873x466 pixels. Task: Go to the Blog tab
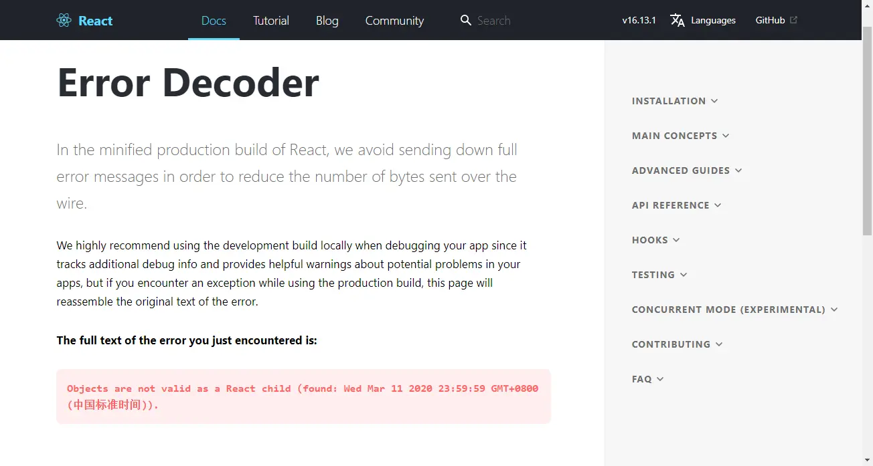[327, 20]
